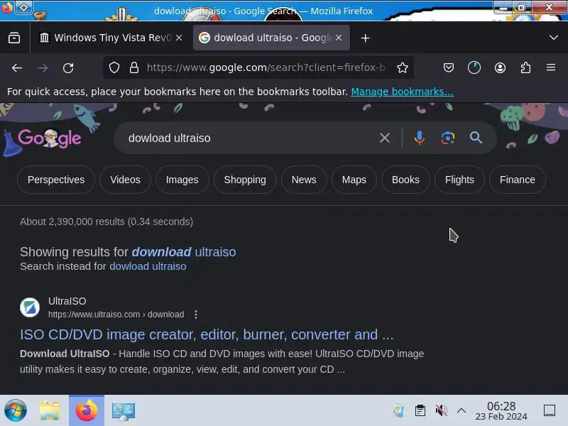568x426 pixels.
Task: Switch to Firefox on the taskbar
Action: coord(87,410)
